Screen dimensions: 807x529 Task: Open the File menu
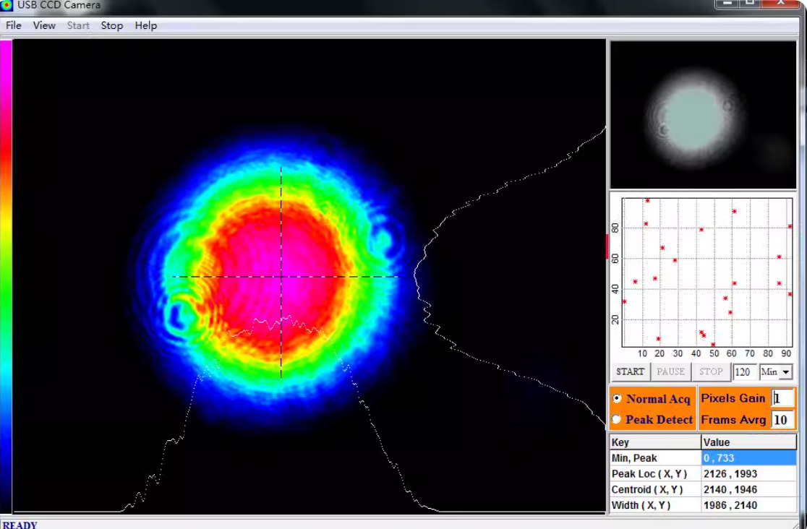14,25
